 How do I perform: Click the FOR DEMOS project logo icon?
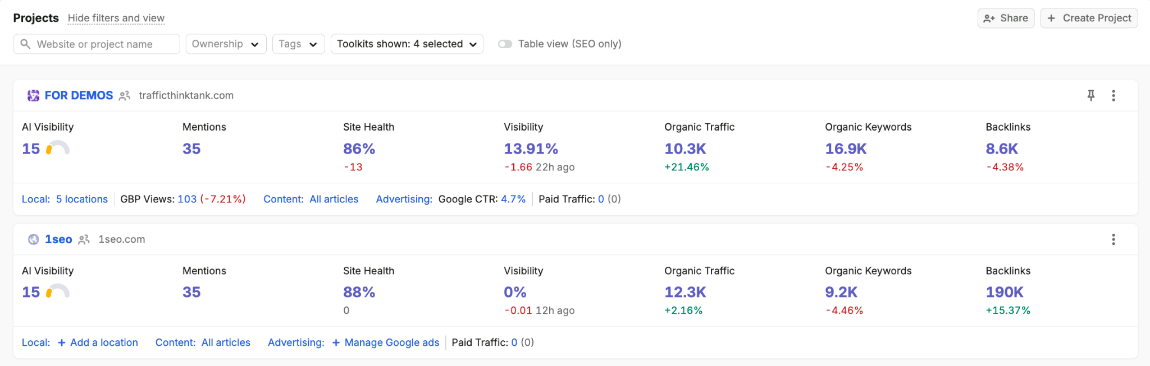34,95
